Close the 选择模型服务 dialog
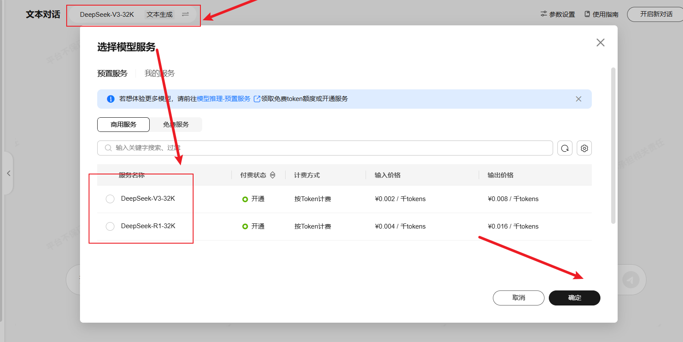Screen dimensions: 683x342 coord(600,43)
